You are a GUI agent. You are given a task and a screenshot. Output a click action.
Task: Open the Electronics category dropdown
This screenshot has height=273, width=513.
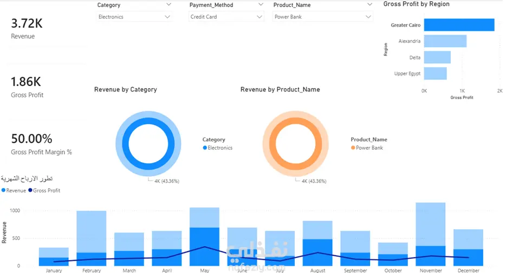[x=134, y=17]
